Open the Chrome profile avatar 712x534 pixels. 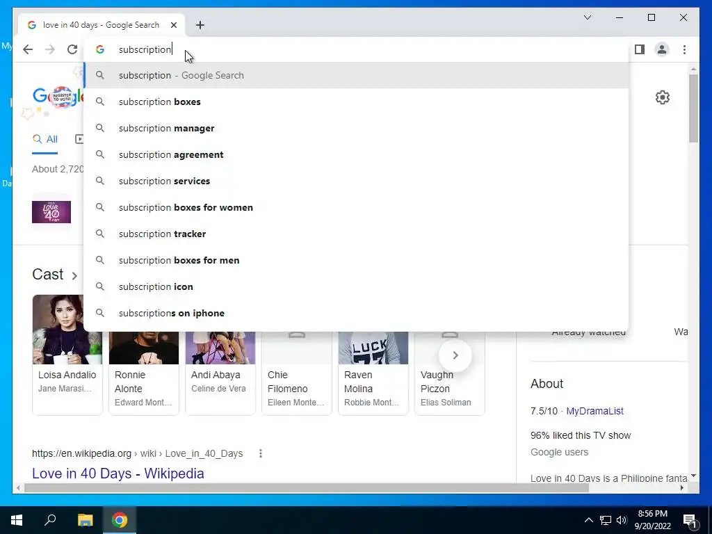click(662, 49)
